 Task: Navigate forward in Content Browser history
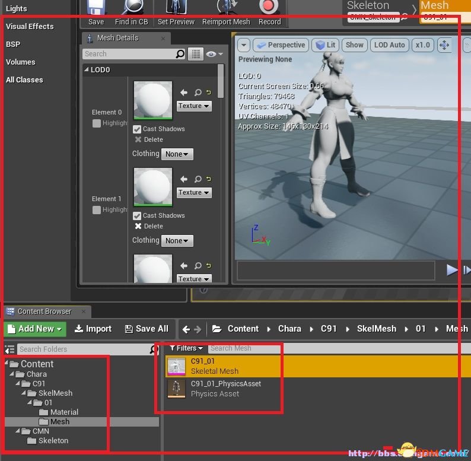click(x=198, y=329)
